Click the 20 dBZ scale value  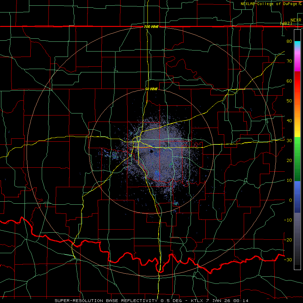point(289,160)
